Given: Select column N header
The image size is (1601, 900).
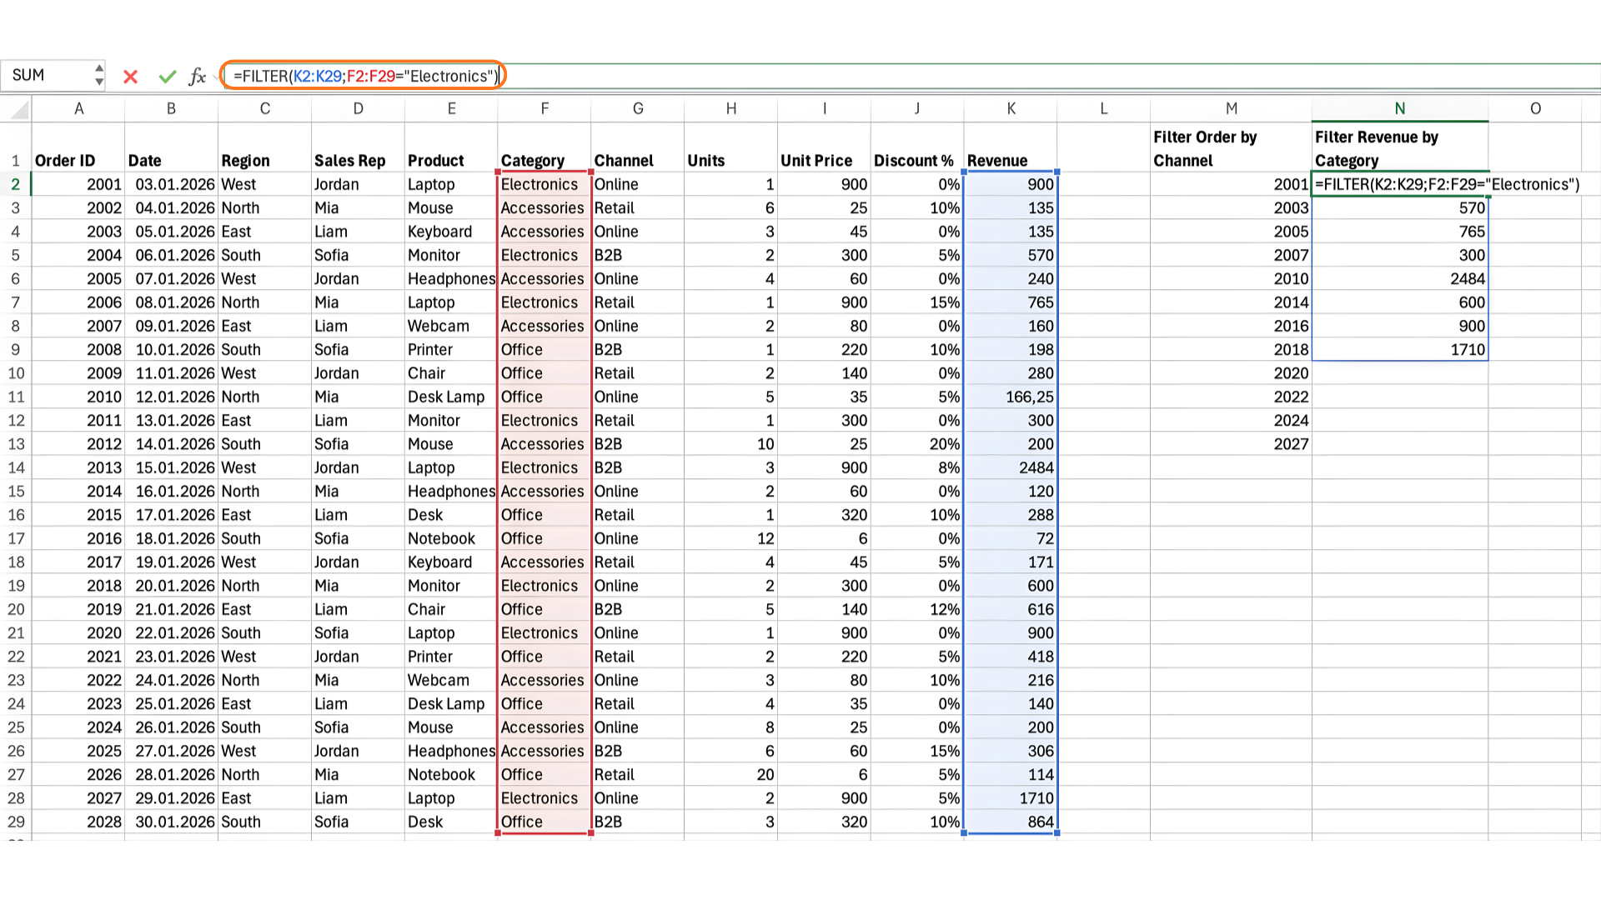Looking at the screenshot, I should tap(1399, 108).
